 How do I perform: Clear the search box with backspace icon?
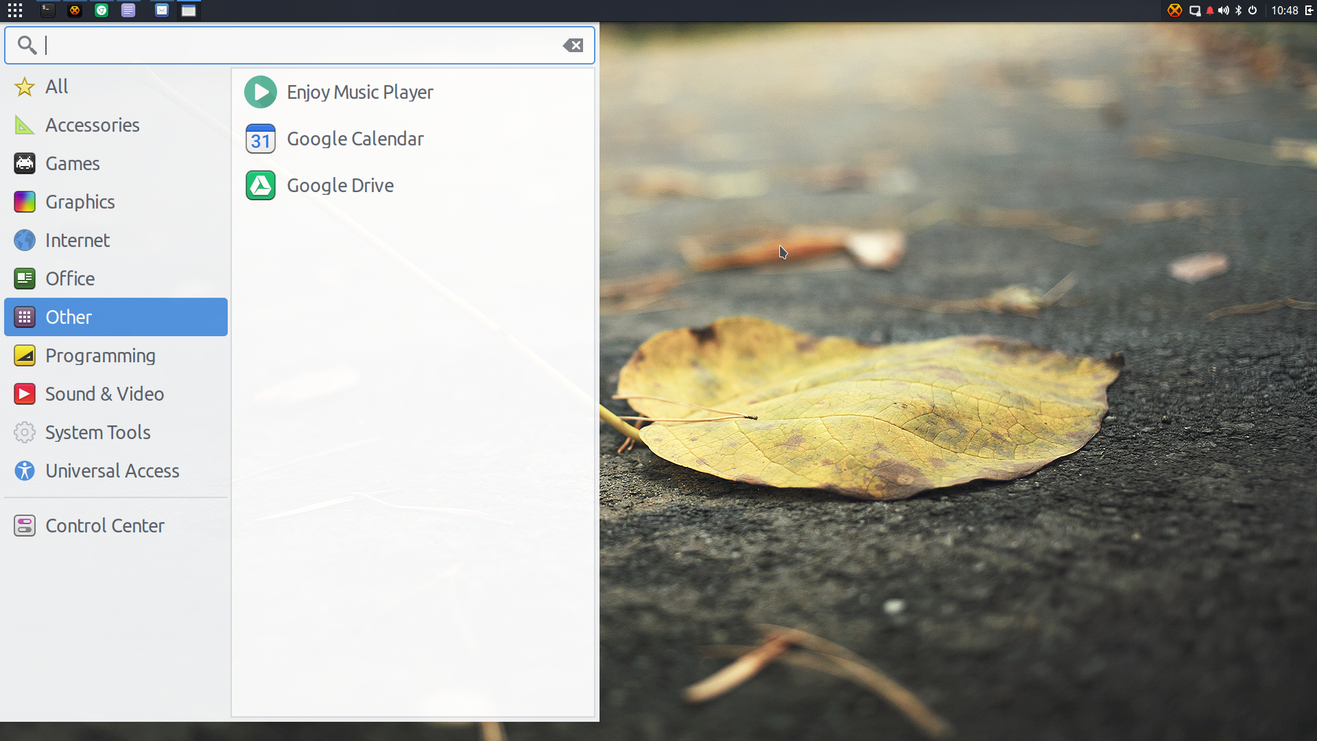click(x=573, y=45)
